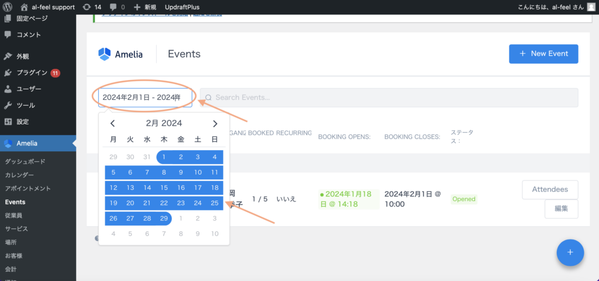Open the user avatar in top right
The width and height of the screenshot is (599, 281).
tap(591, 6)
